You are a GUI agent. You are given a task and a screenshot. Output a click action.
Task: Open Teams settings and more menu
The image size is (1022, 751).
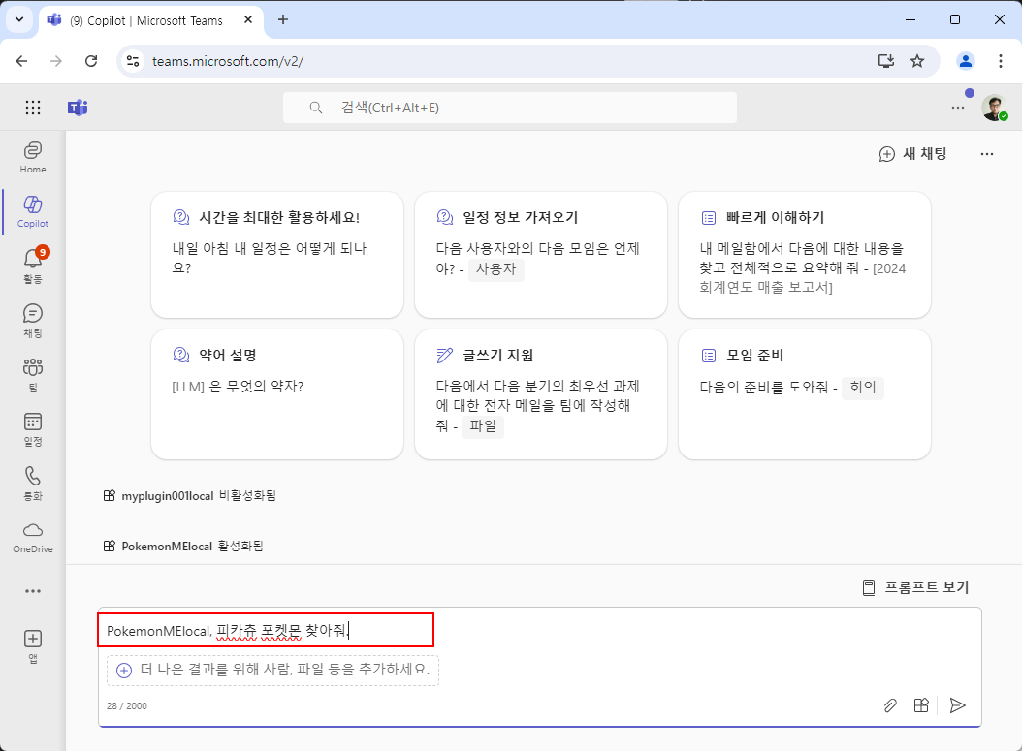click(957, 108)
